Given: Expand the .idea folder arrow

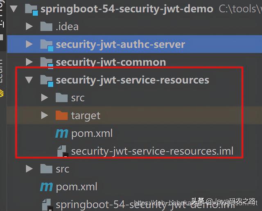Looking at the screenshot, I should tap(29, 26).
